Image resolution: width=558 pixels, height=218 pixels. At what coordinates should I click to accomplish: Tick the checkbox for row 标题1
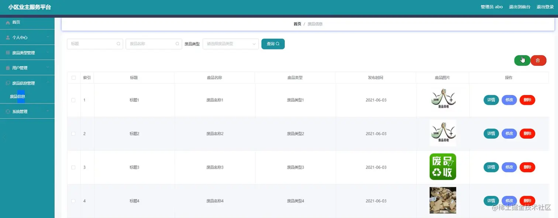point(73,100)
